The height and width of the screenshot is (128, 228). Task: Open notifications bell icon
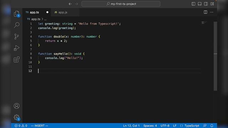(212, 126)
